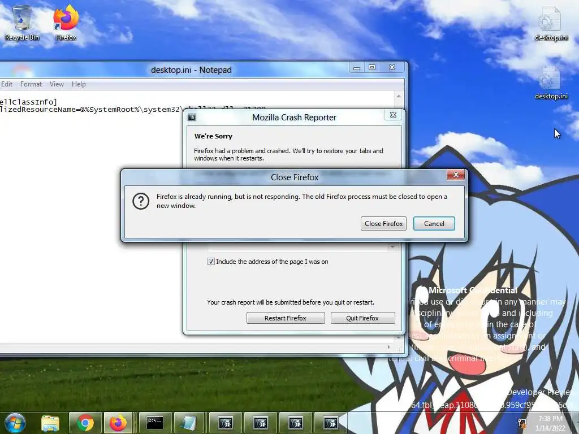Screen dimensions: 579x434
Task: Click Notepad horizontal scrollbar right arrow
Action: 388,348
